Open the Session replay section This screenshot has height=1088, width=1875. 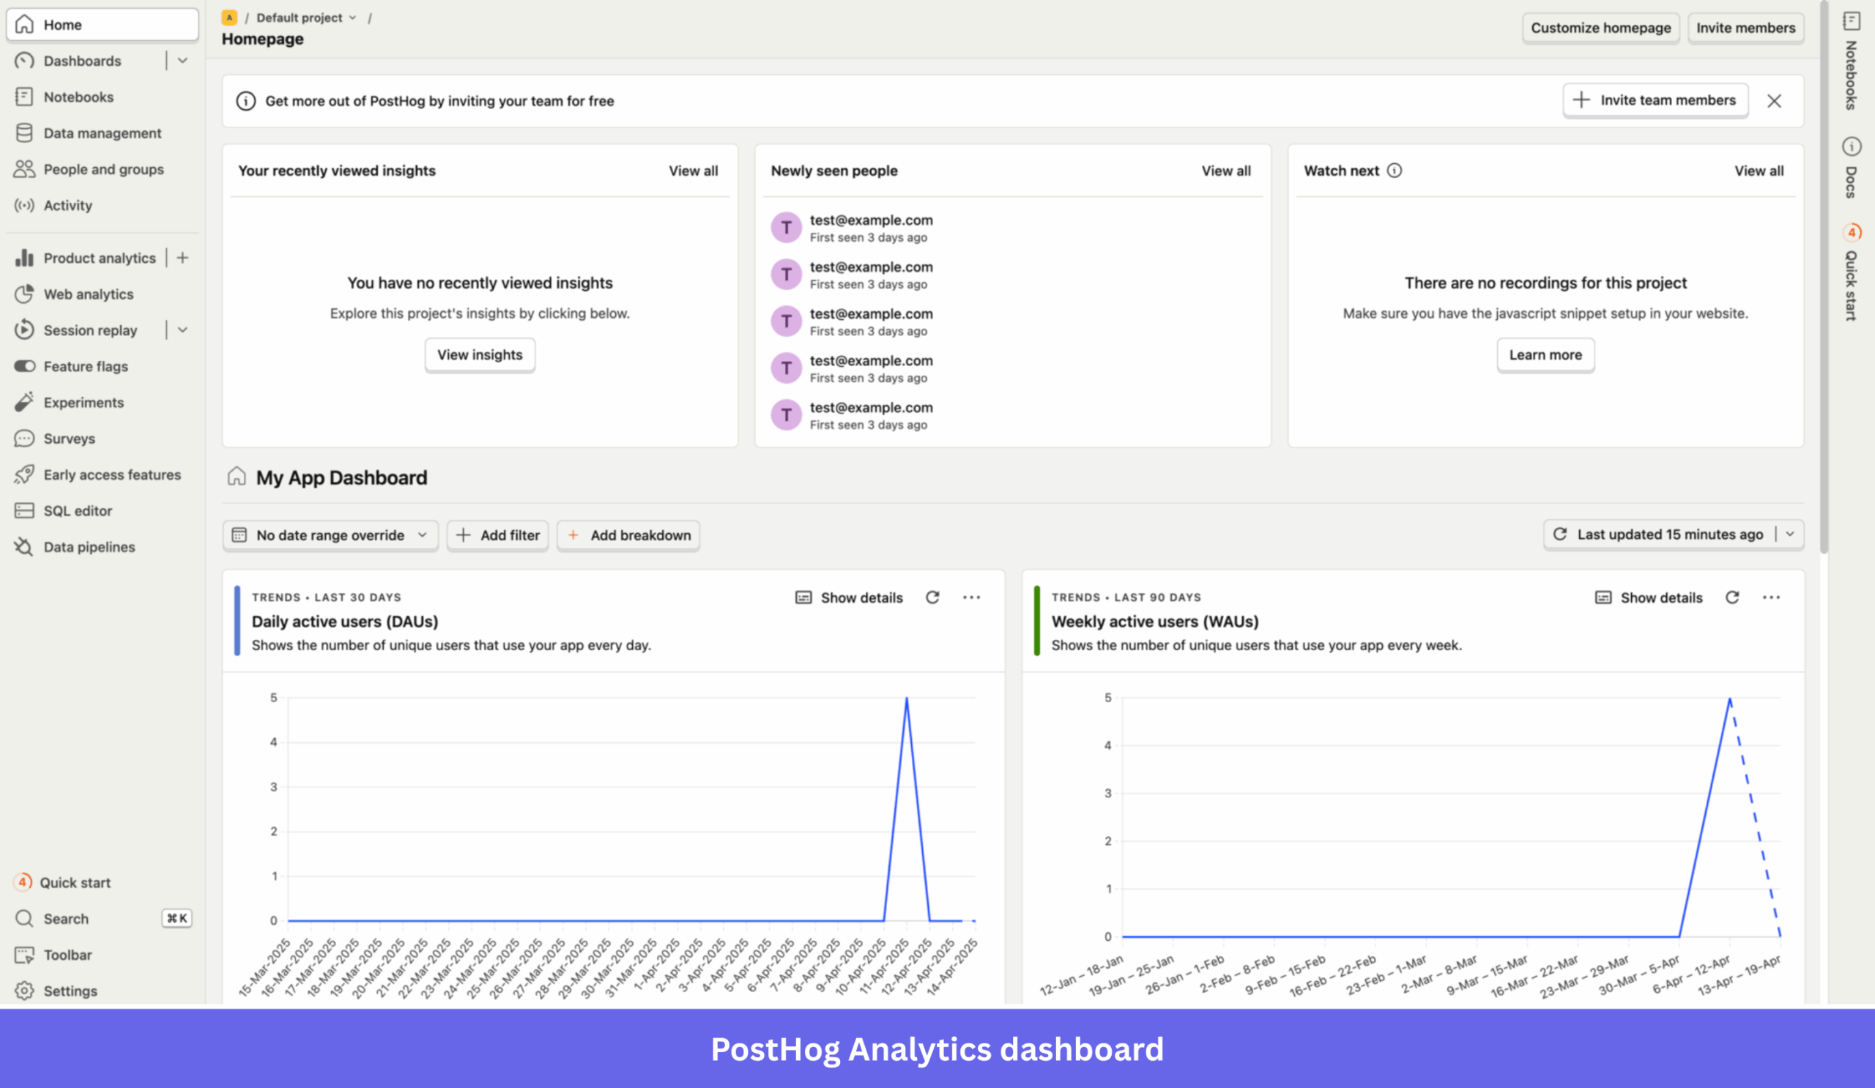click(90, 330)
